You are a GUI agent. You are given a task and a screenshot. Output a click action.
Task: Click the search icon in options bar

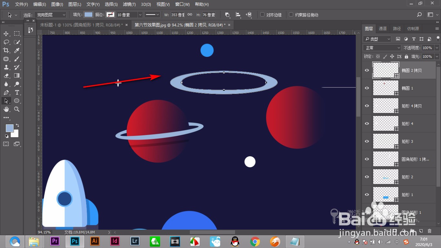pyautogui.click(x=419, y=15)
